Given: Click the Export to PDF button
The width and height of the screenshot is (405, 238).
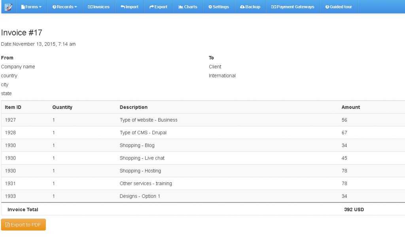Looking at the screenshot, I should [23, 225].
